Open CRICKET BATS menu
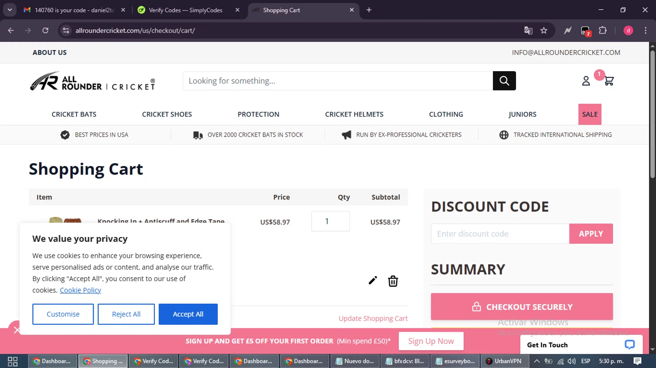 coord(74,114)
